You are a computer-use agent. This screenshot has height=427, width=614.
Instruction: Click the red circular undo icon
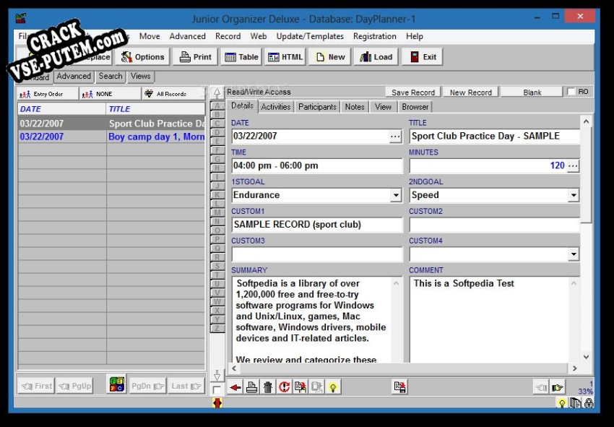(284, 387)
